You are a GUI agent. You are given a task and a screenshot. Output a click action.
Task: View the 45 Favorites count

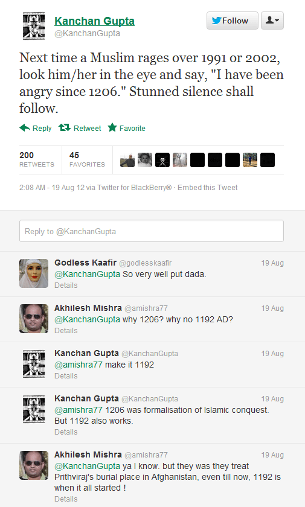(87, 159)
